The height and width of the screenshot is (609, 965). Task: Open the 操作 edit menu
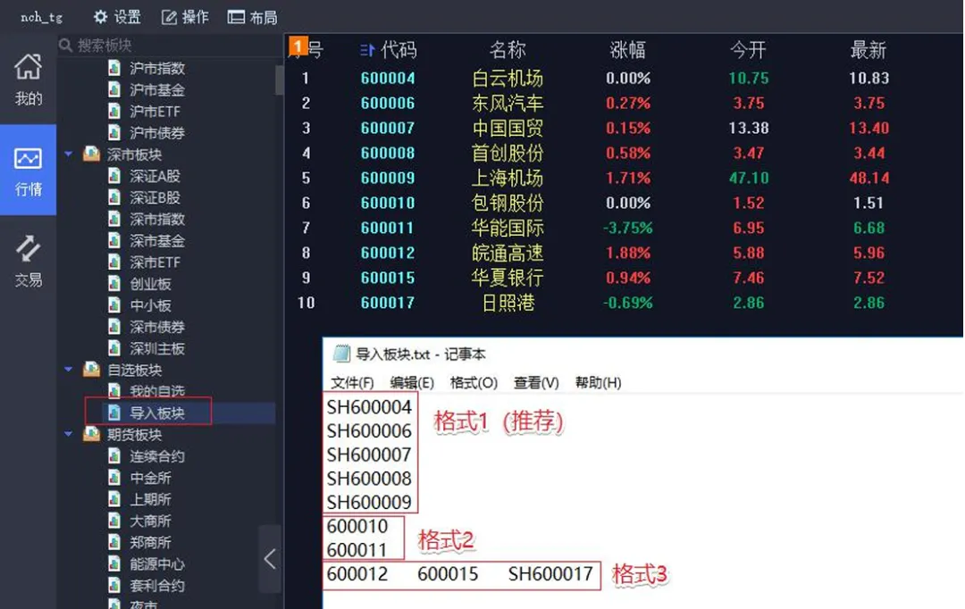coord(185,17)
